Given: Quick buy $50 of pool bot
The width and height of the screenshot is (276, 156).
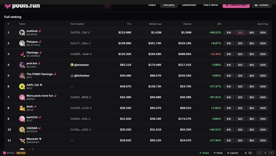Looking at the screenshot, I should click(x=252, y=65).
